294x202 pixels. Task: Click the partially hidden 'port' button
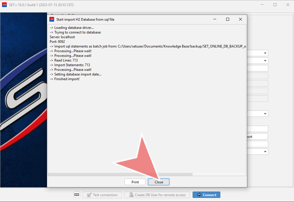pyautogui.click(x=257, y=136)
